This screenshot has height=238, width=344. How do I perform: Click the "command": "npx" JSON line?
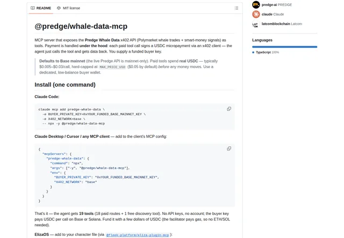(67, 163)
